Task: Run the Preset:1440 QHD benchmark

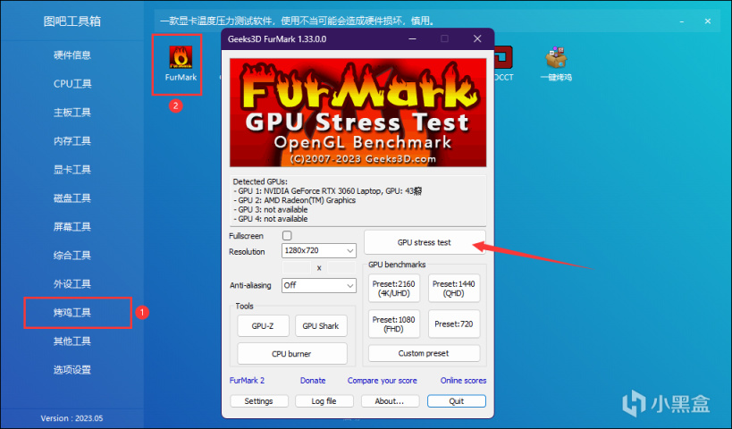Action: (454, 289)
